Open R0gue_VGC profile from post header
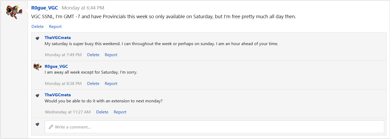The width and height of the screenshot is (390, 139). [44, 8]
